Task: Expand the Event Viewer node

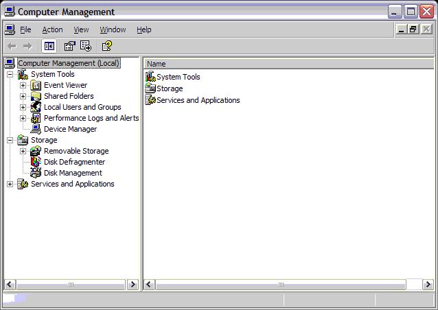Action: (23, 85)
